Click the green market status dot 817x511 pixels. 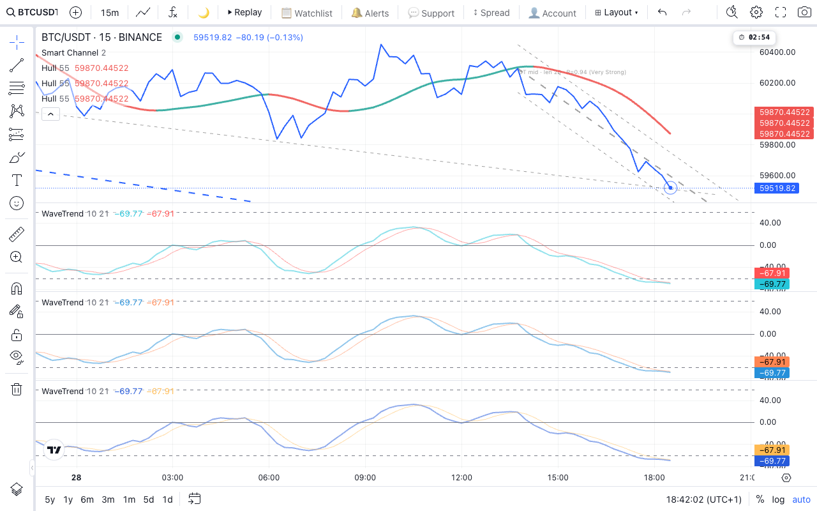[177, 37]
